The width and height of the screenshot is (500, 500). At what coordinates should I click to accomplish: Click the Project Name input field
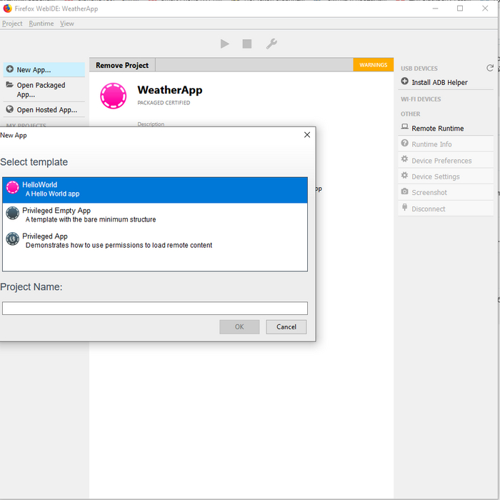coord(155,308)
